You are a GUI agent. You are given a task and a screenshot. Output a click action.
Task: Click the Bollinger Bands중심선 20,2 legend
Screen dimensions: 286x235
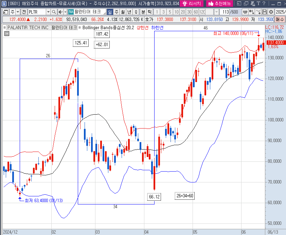click(108, 28)
